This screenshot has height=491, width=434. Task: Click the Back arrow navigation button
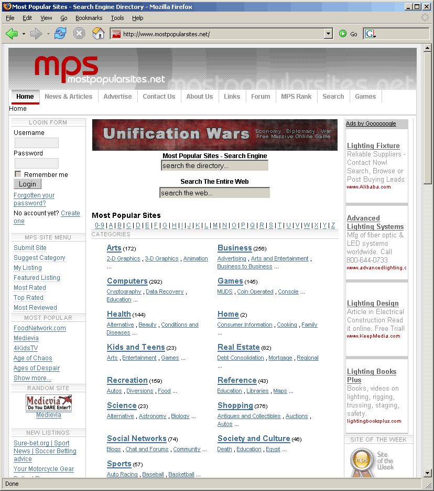(12, 34)
